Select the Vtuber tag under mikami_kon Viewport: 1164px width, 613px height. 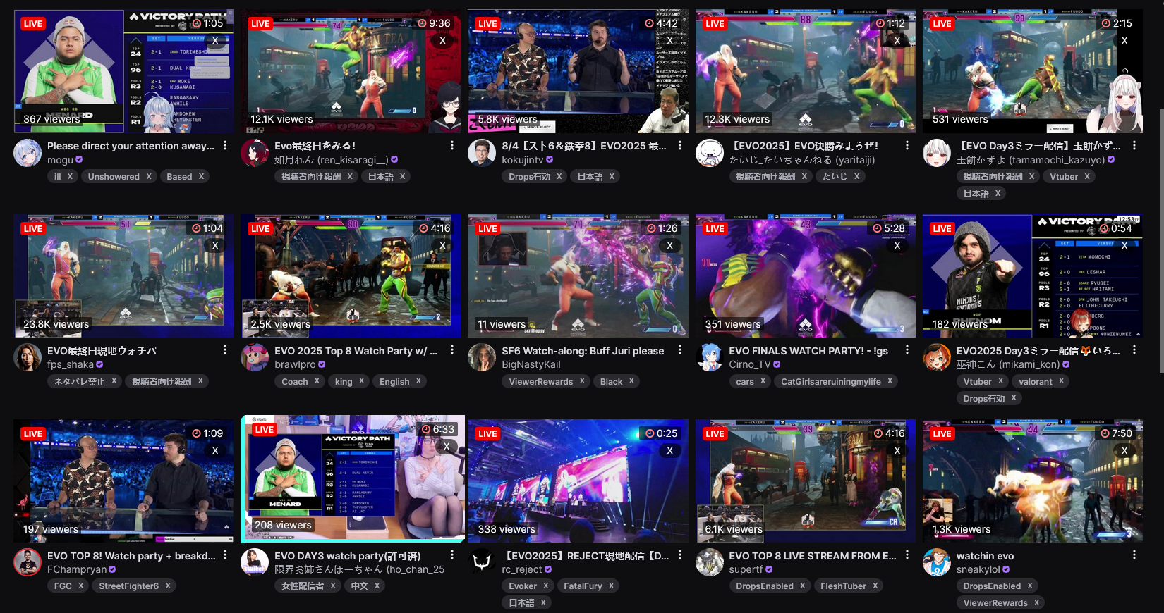coord(977,381)
